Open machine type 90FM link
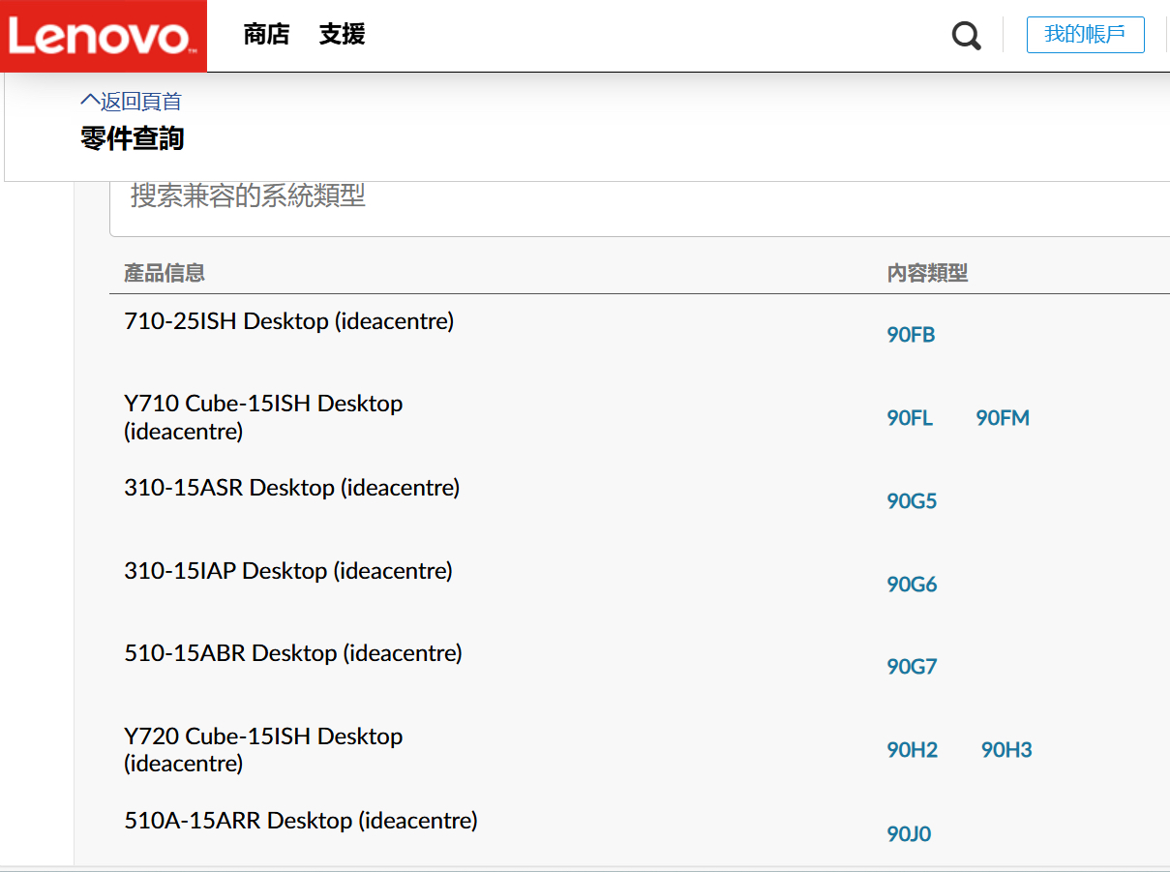The image size is (1170, 872). pos(1002,418)
